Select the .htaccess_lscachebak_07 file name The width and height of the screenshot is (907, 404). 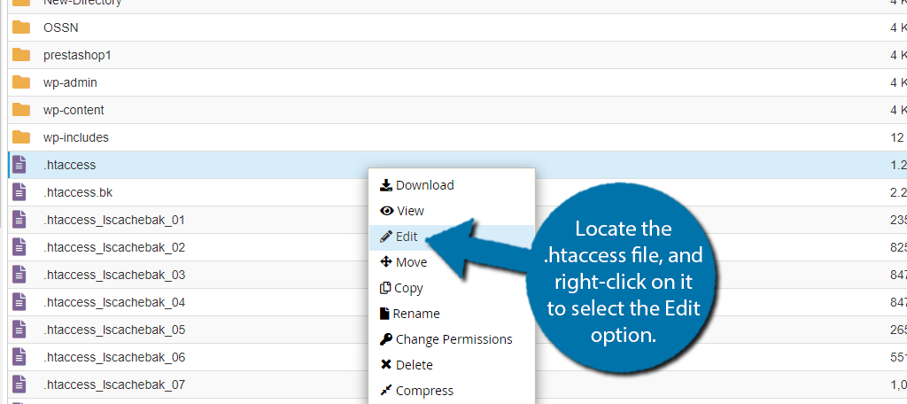click(x=114, y=385)
